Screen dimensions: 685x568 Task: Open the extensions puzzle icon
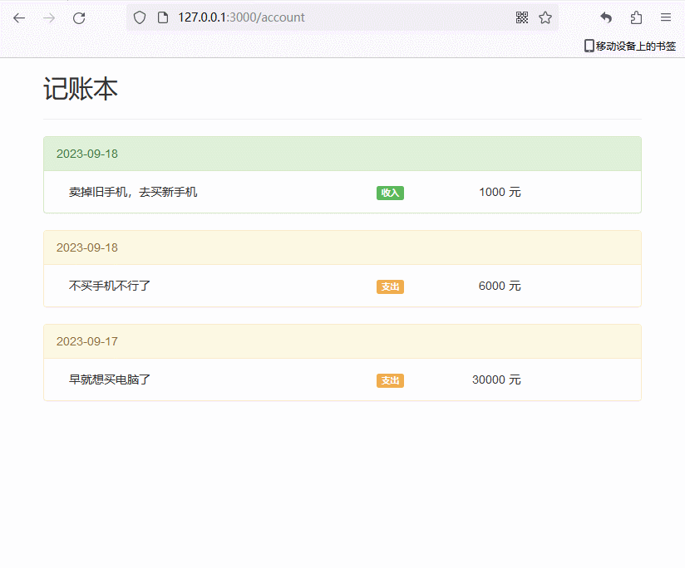tap(636, 17)
